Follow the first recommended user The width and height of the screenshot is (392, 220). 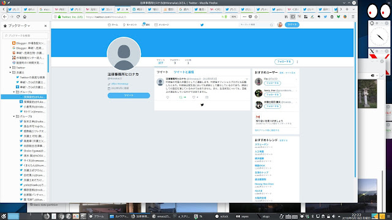tap(272, 83)
